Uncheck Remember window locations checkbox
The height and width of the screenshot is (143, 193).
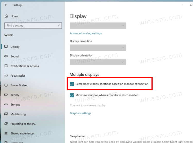coord(72,84)
